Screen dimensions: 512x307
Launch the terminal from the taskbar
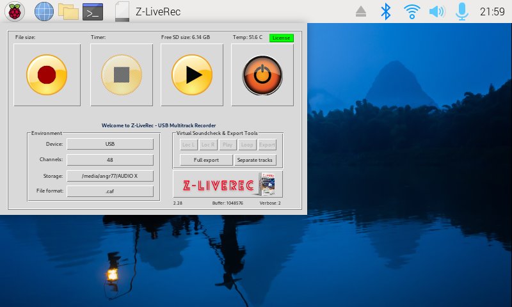93,12
